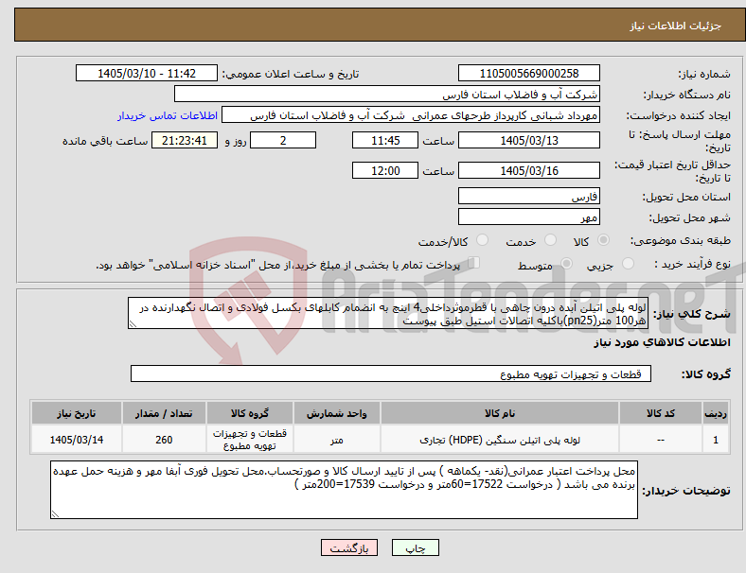Viewport: 746px width, 573px height.
Task: Select the خدمت radio button
Action: [x=550, y=240]
